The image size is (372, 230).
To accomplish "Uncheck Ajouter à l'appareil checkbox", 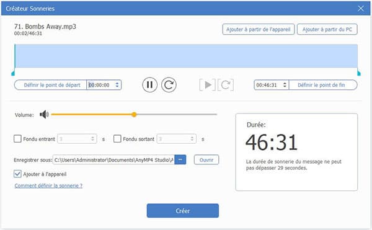I will click(17, 174).
